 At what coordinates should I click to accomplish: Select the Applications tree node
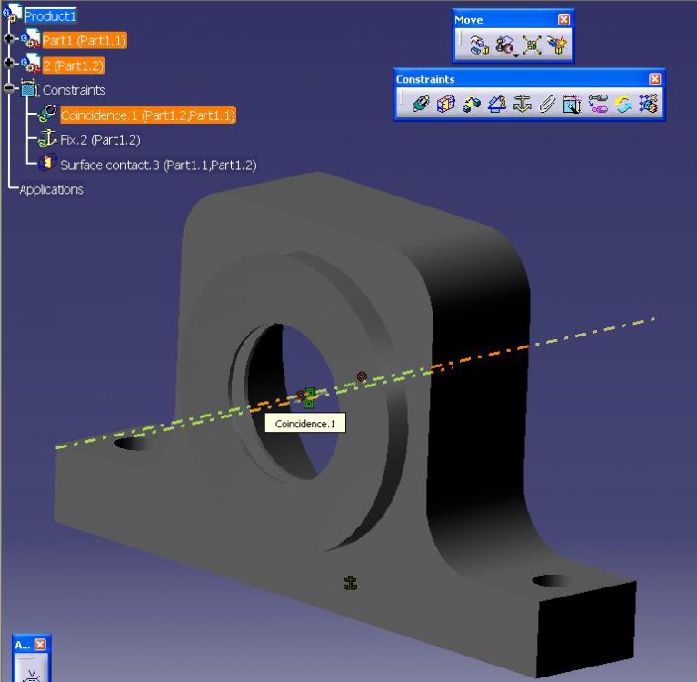[x=51, y=189]
